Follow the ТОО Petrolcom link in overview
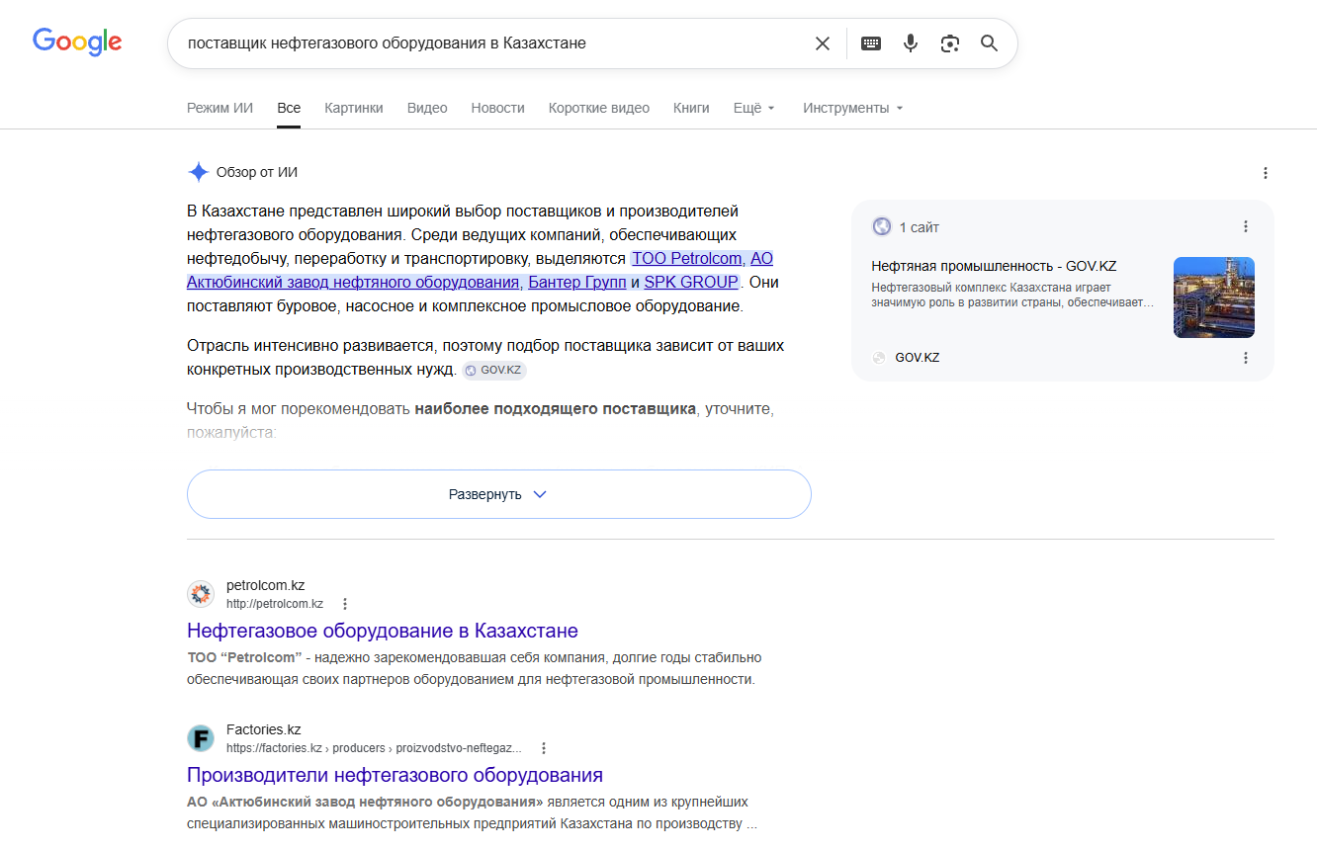Screen dimensions: 1317x851 [687, 258]
